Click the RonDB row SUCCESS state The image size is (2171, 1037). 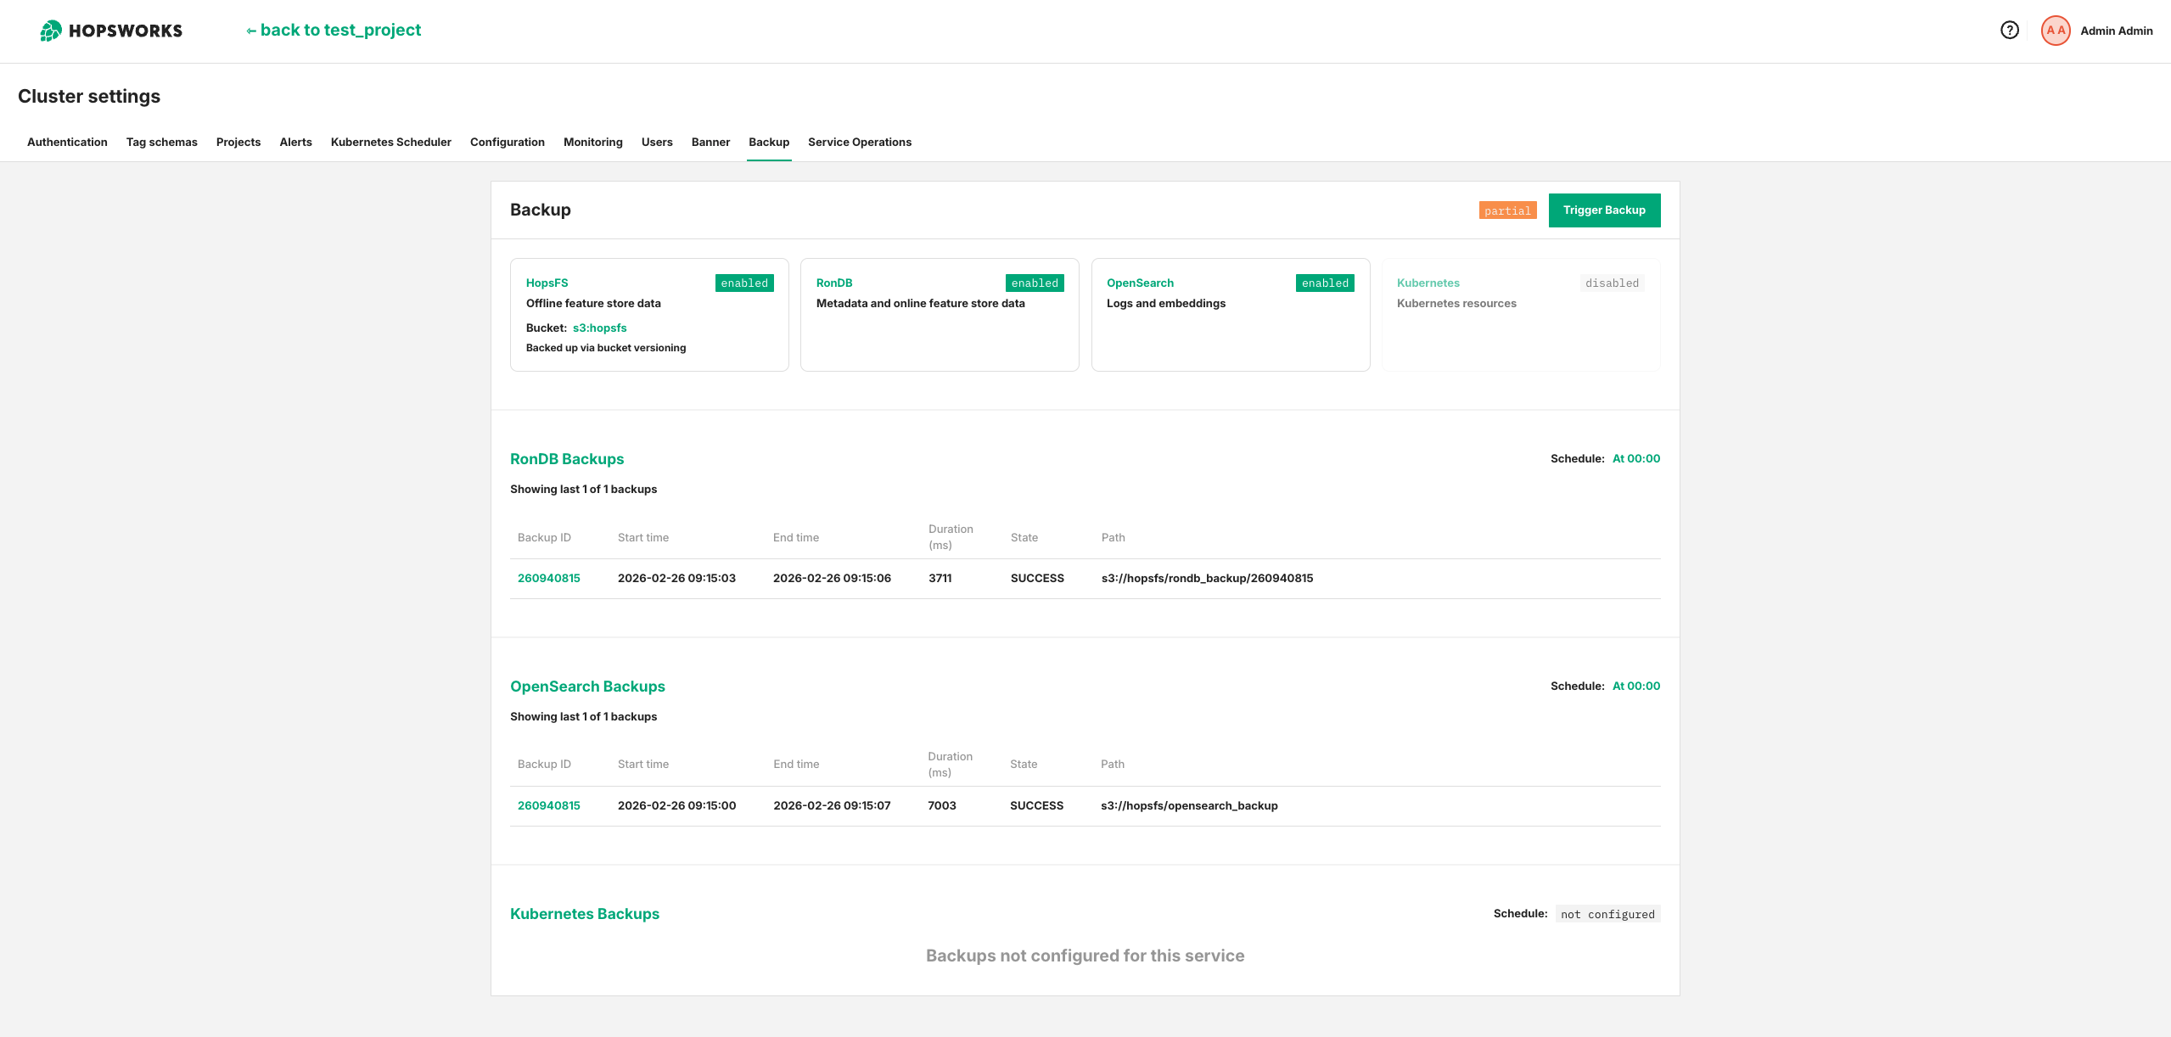point(1037,578)
